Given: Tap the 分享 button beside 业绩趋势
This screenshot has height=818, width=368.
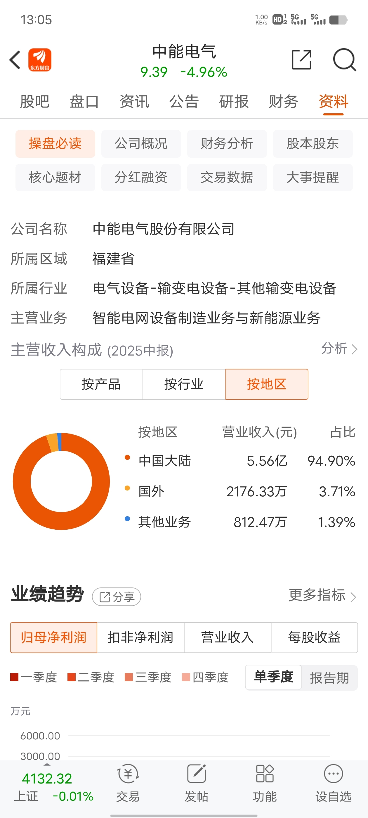Looking at the screenshot, I should 117,597.
